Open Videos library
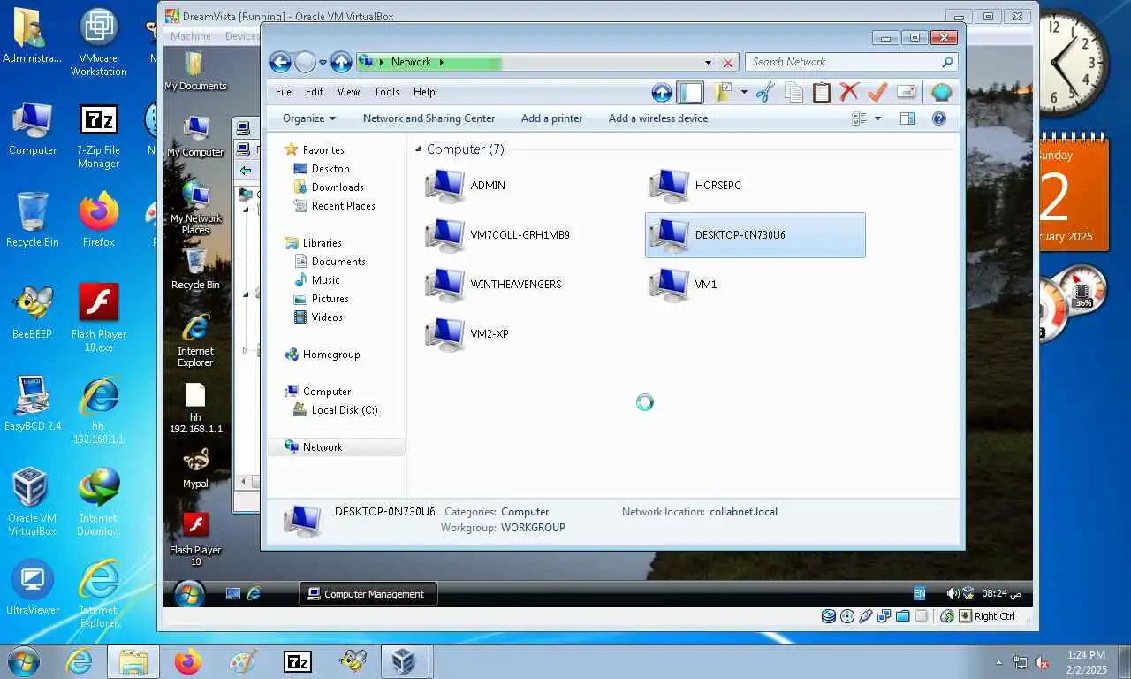This screenshot has width=1131, height=679. pos(327,317)
